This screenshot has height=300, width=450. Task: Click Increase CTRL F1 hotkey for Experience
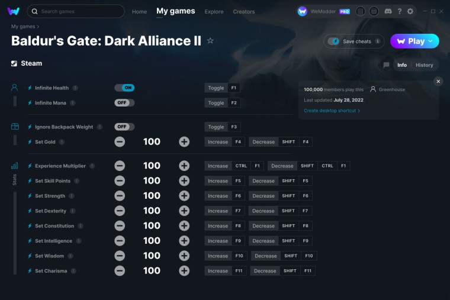click(x=234, y=166)
